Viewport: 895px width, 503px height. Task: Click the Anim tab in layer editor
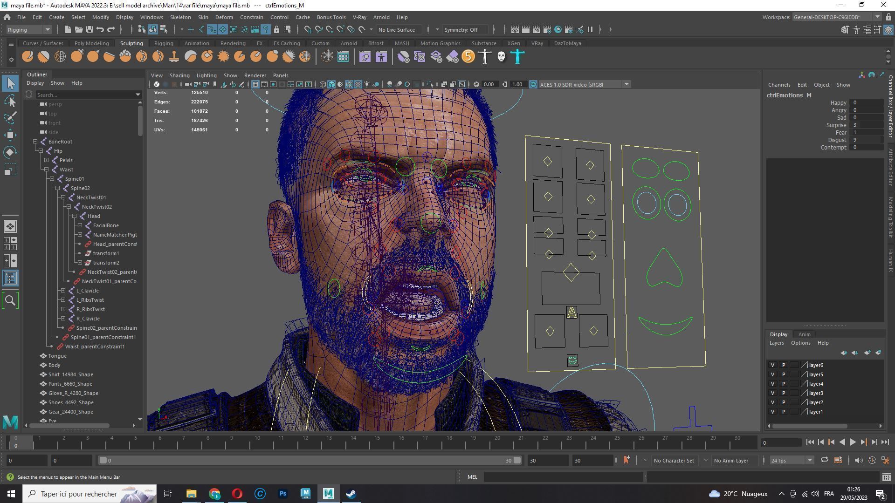pyautogui.click(x=804, y=334)
